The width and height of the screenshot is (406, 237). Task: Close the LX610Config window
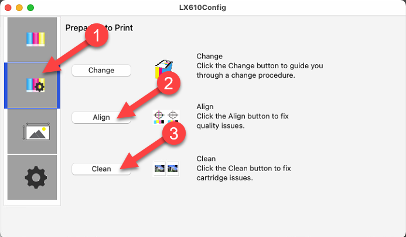(x=8, y=8)
